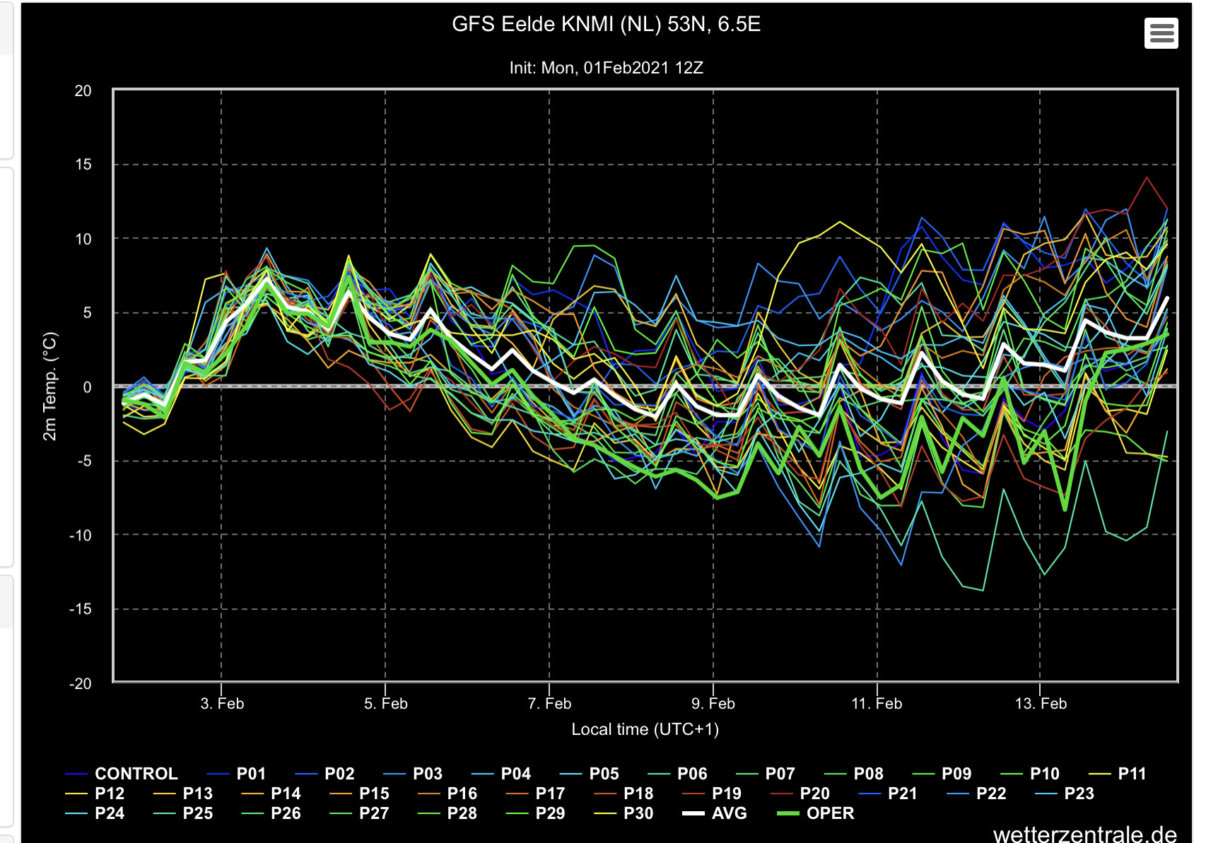Screen dimensions: 1206x843
Task: Click the "2m Temp. (°C)" y-axis title
Action: pyautogui.click(x=49, y=386)
